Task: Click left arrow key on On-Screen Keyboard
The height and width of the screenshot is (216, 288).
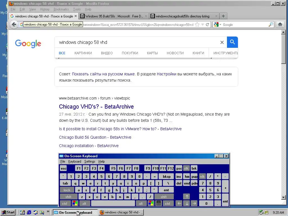Action: pyautogui.click(x=179, y=203)
